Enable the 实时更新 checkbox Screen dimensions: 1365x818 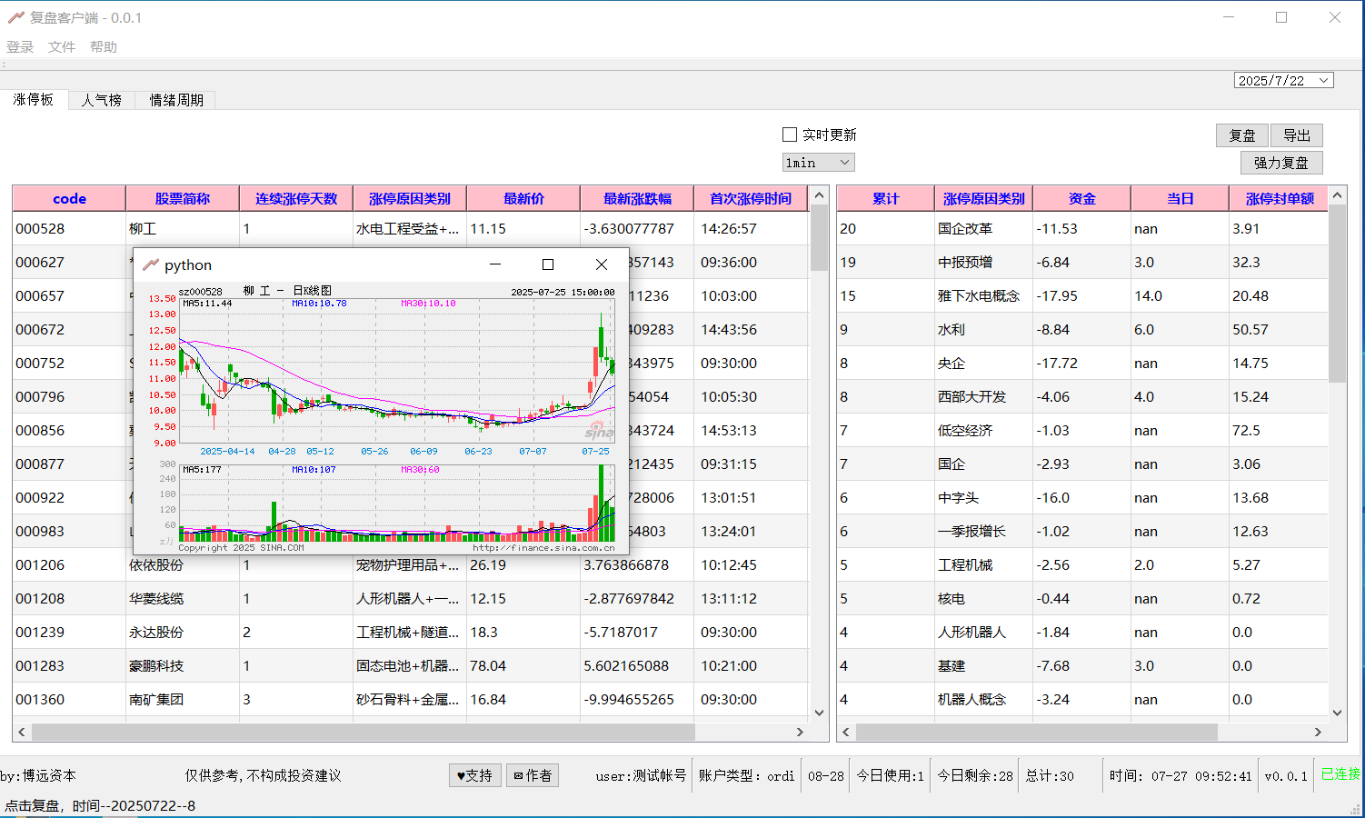point(790,135)
